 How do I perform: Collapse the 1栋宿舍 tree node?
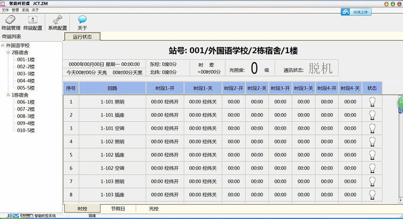tap(9, 95)
